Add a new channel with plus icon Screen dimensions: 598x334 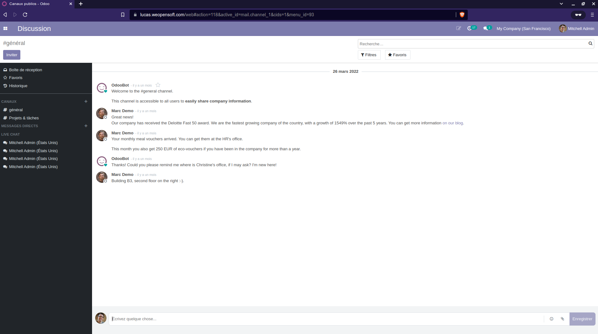click(x=86, y=102)
